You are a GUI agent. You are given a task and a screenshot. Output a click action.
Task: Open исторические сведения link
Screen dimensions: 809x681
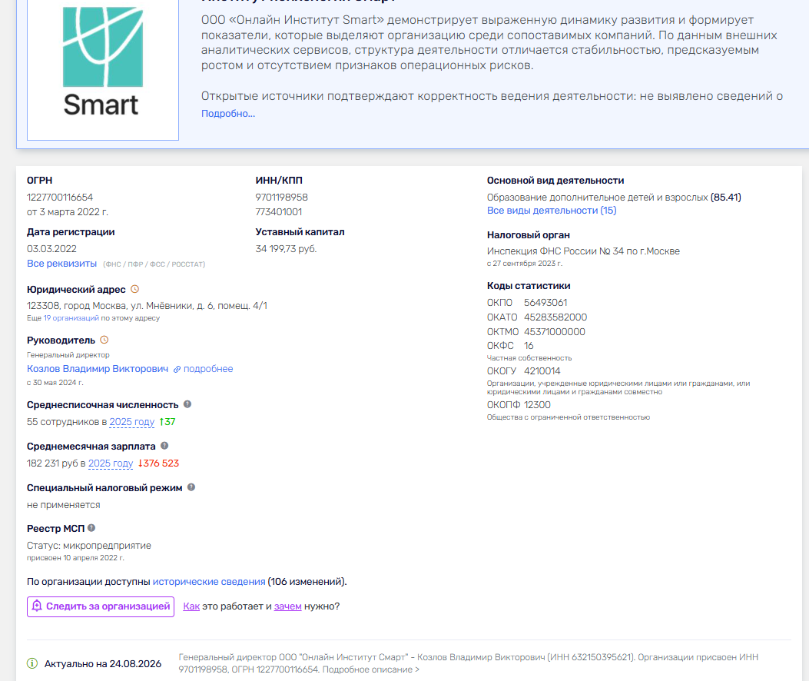209,582
